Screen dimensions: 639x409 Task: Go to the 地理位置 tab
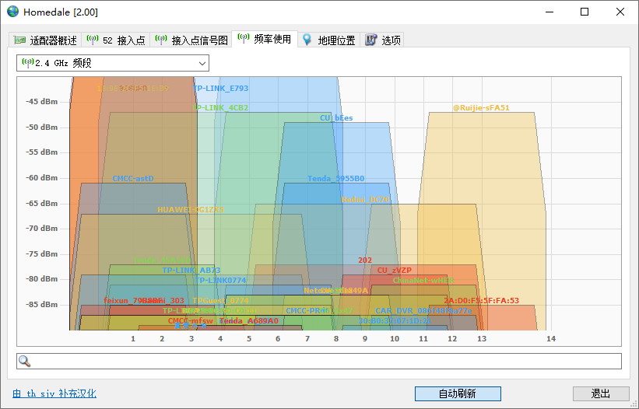[329, 40]
